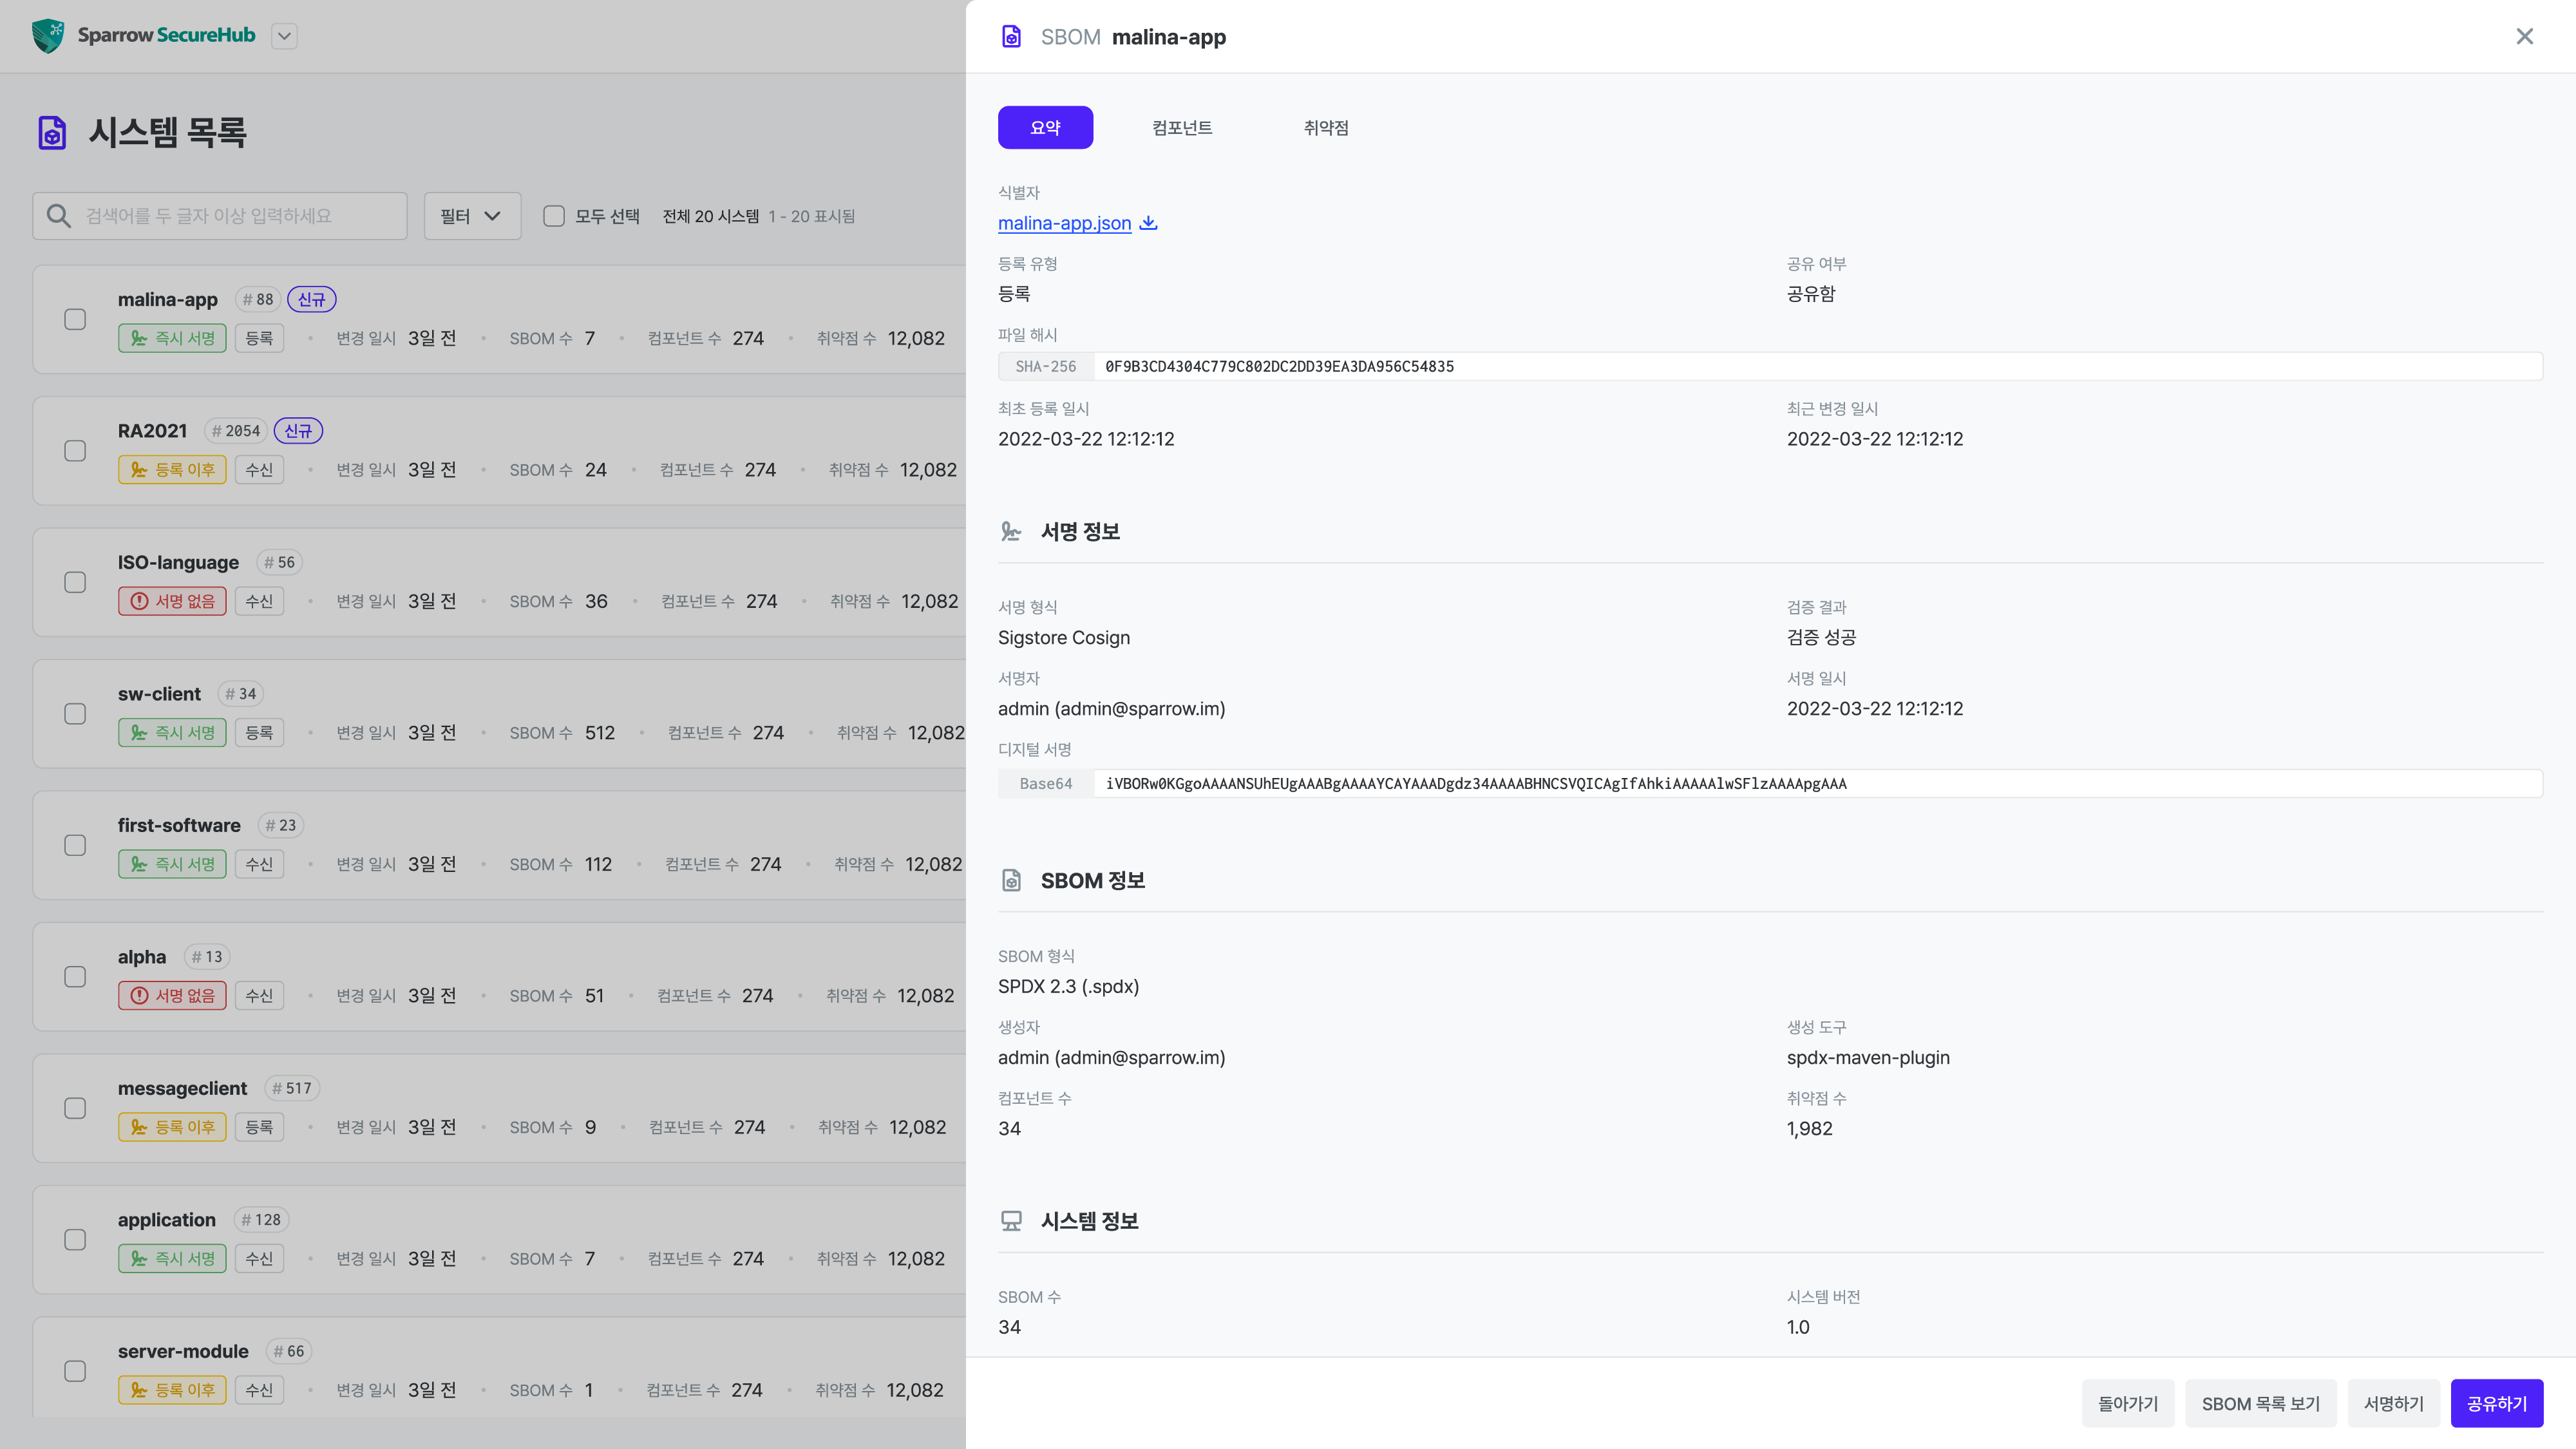Select the malina-app row checkbox

click(x=75, y=319)
